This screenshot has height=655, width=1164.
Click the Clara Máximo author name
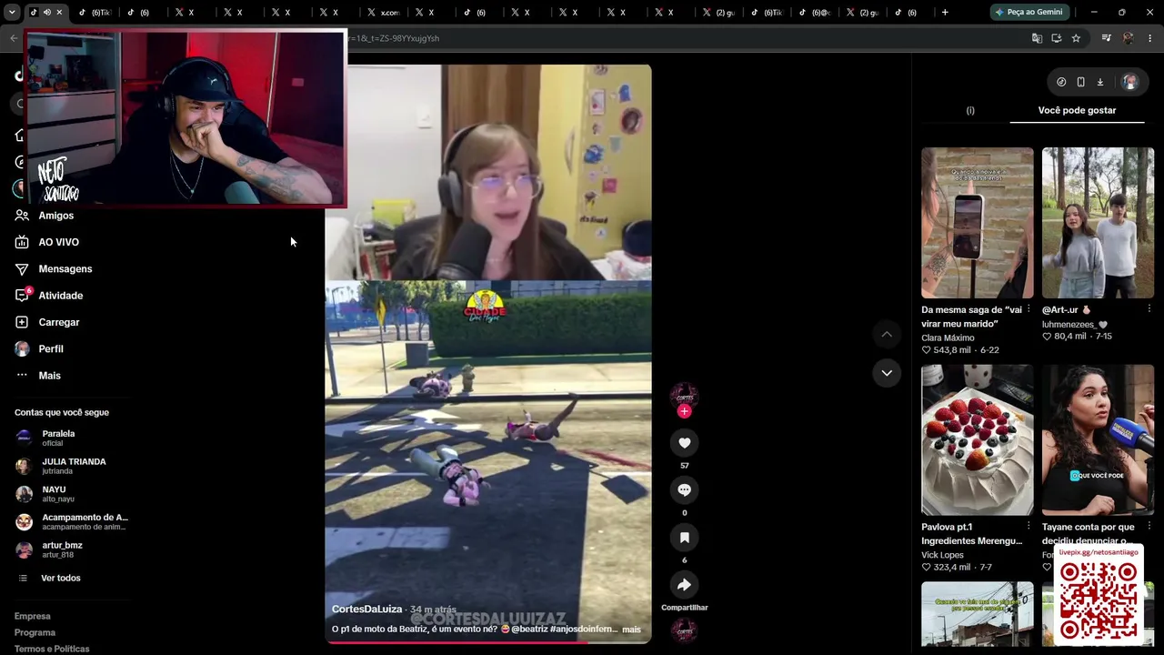pyautogui.click(x=948, y=338)
